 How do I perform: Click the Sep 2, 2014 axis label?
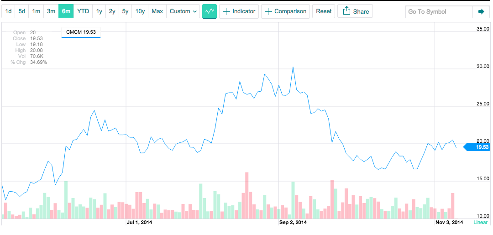tap(293, 222)
